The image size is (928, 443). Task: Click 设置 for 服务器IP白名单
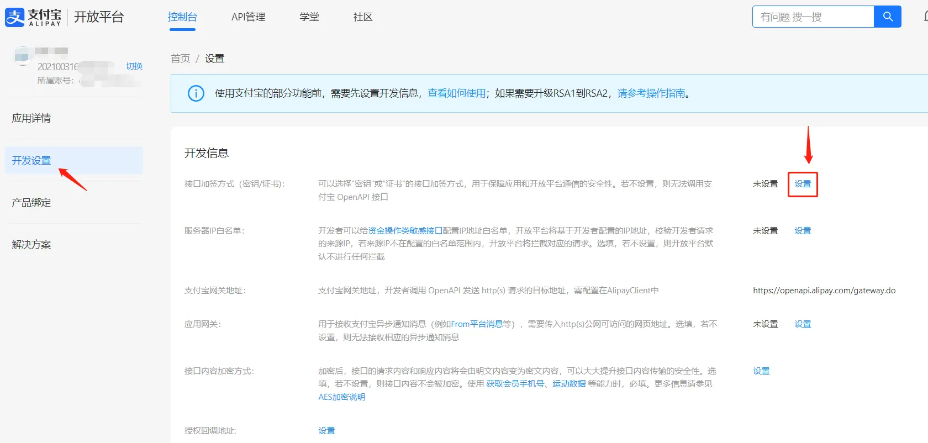point(803,231)
